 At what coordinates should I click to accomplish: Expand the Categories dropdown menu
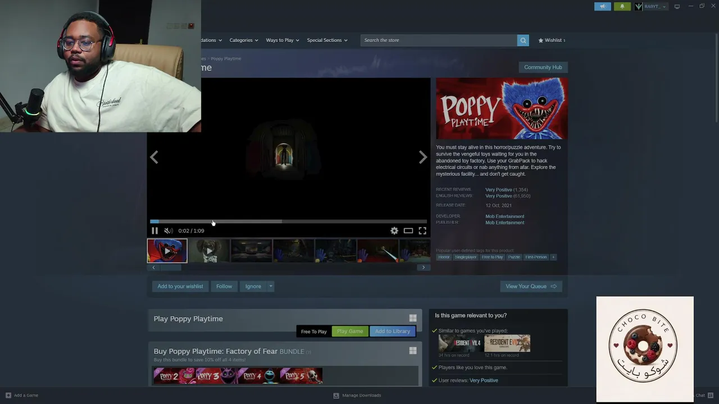click(244, 40)
